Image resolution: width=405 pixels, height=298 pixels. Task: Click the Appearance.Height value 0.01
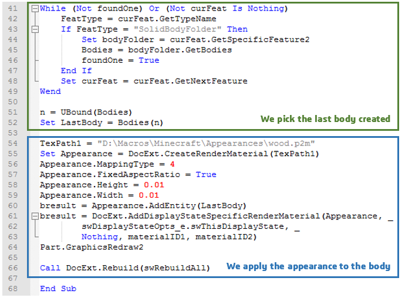coord(146,185)
